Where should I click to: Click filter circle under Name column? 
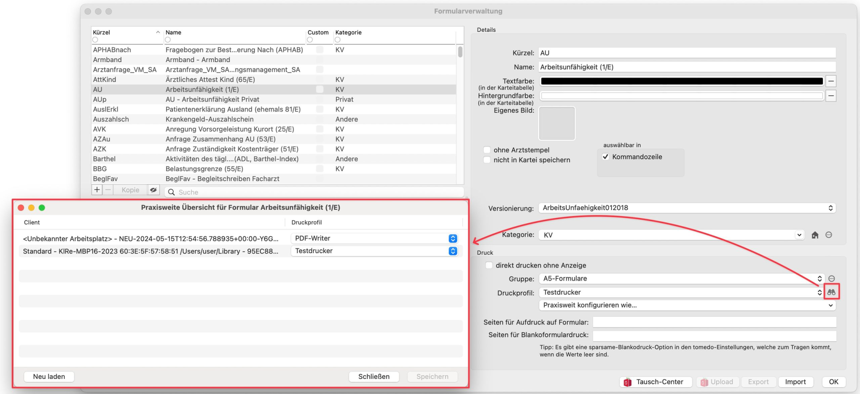pyautogui.click(x=168, y=40)
